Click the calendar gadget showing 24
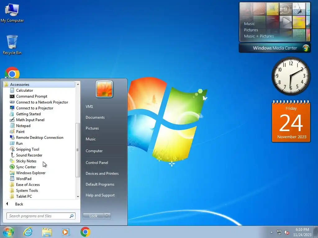Image resolution: width=318 pixels, height=238 pixels. [291, 121]
